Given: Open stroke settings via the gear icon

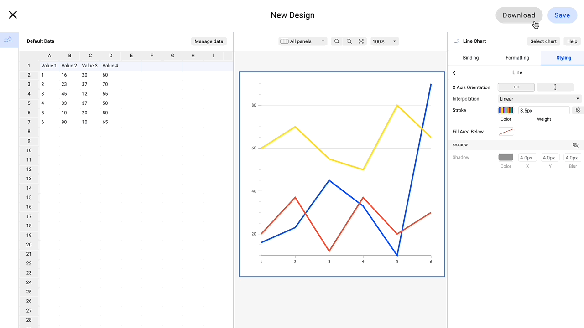Looking at the screenshot, I should 578,110.
